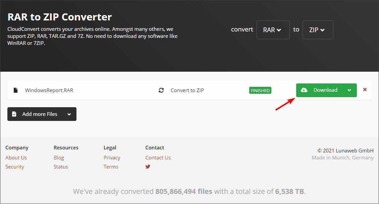Click the file icon beside WindowsReport.RAR
Screen dimensions: 379x204
15,90
